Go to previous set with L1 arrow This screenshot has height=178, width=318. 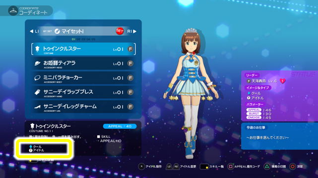34,31
